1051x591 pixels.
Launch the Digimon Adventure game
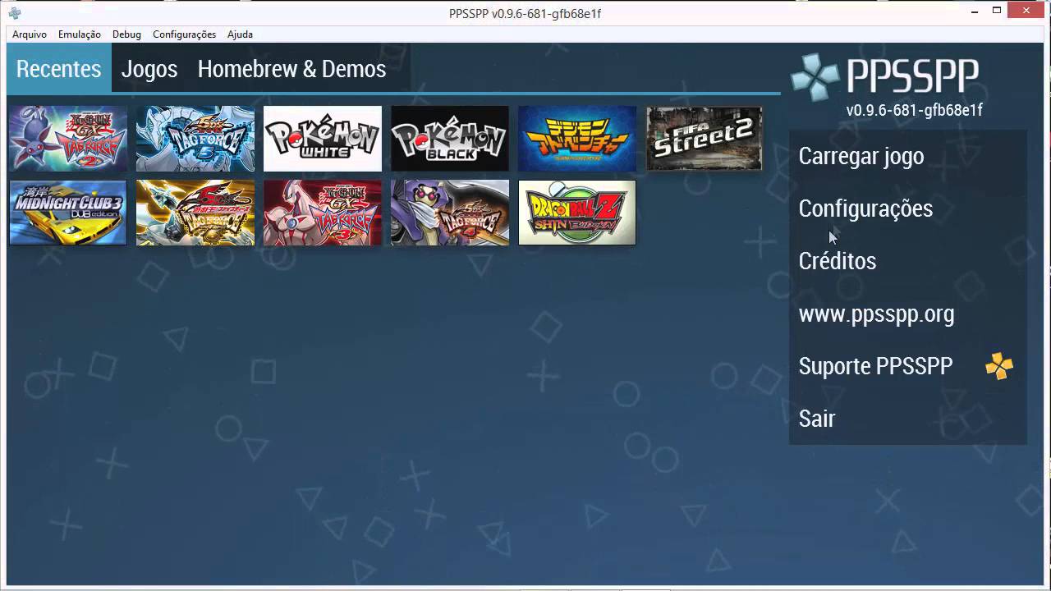click(x=577, y=138)
